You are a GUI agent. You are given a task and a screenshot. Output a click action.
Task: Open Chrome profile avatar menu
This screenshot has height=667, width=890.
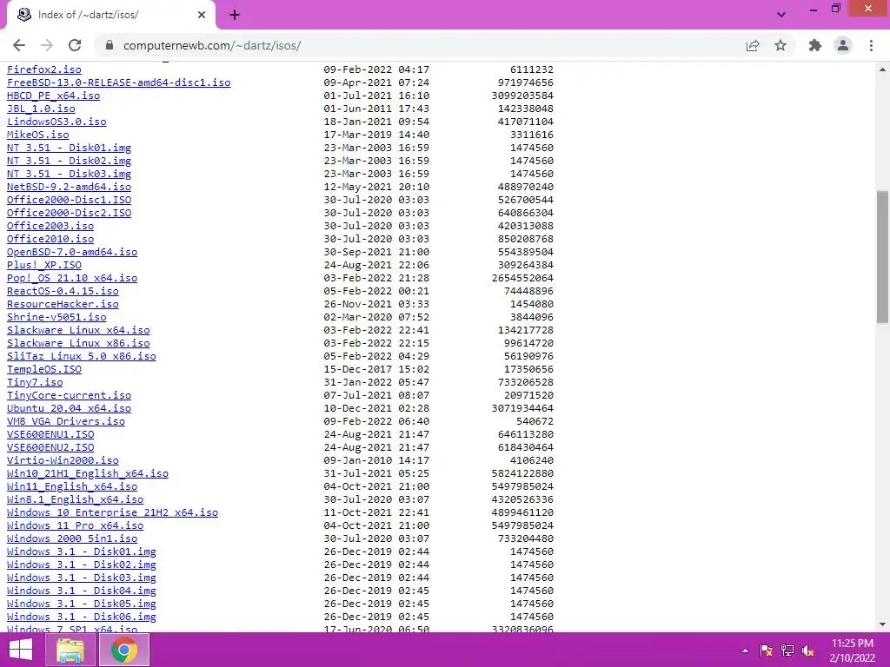[843, 45]
